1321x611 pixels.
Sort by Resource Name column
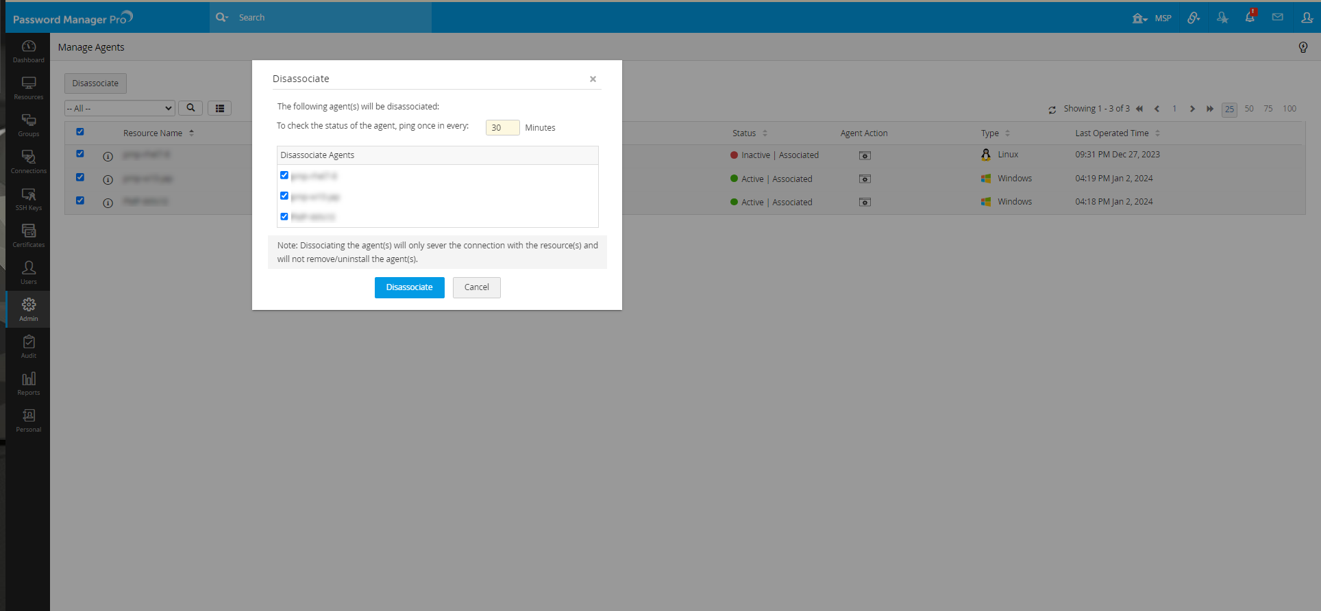pos(158,133)
